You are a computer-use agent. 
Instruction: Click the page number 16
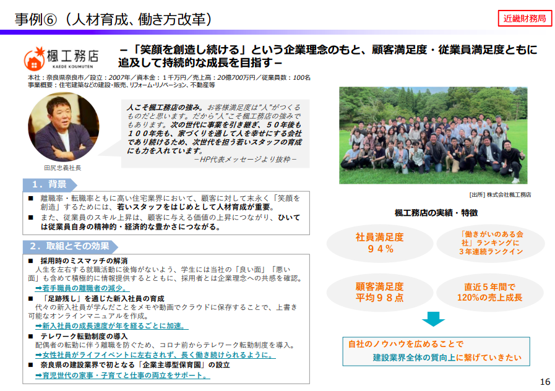pyautogui.click(x=545, y=382)
